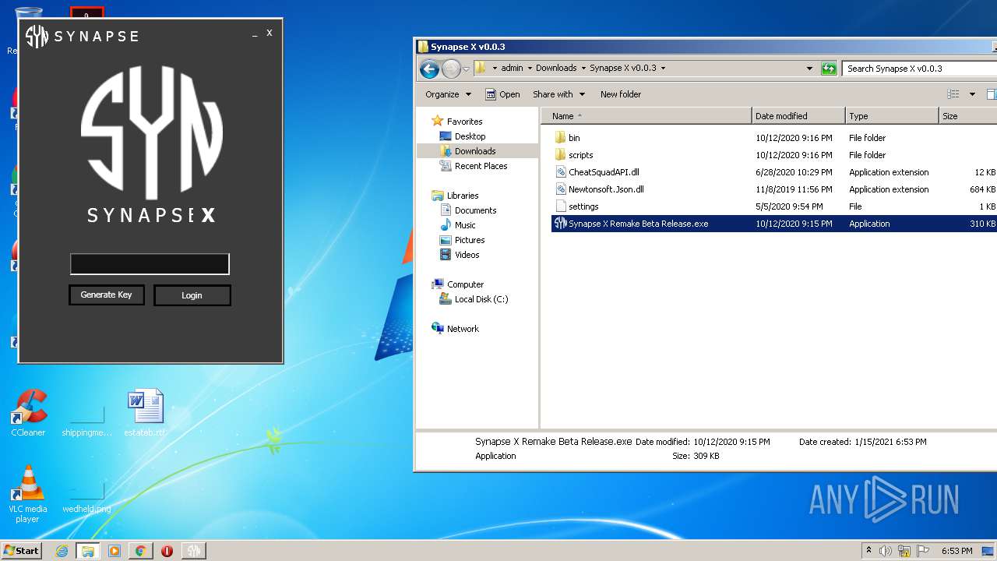Expand arrow after Synapse X v0.0.3 breadcrumb
The height and width of the screenshot is (561, 997).
(663, 68)
